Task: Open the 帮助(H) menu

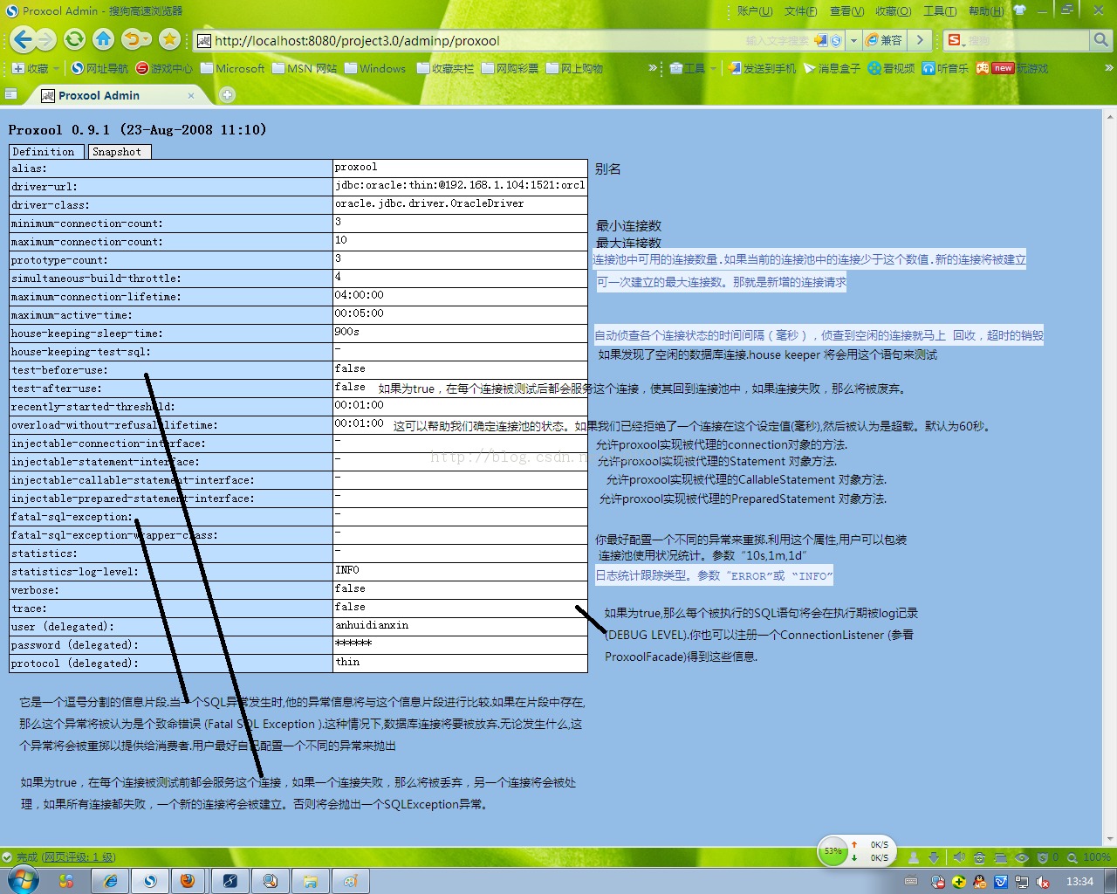Action: (x=986, y=11)
